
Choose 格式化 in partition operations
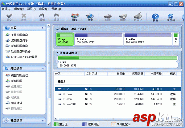12,98
